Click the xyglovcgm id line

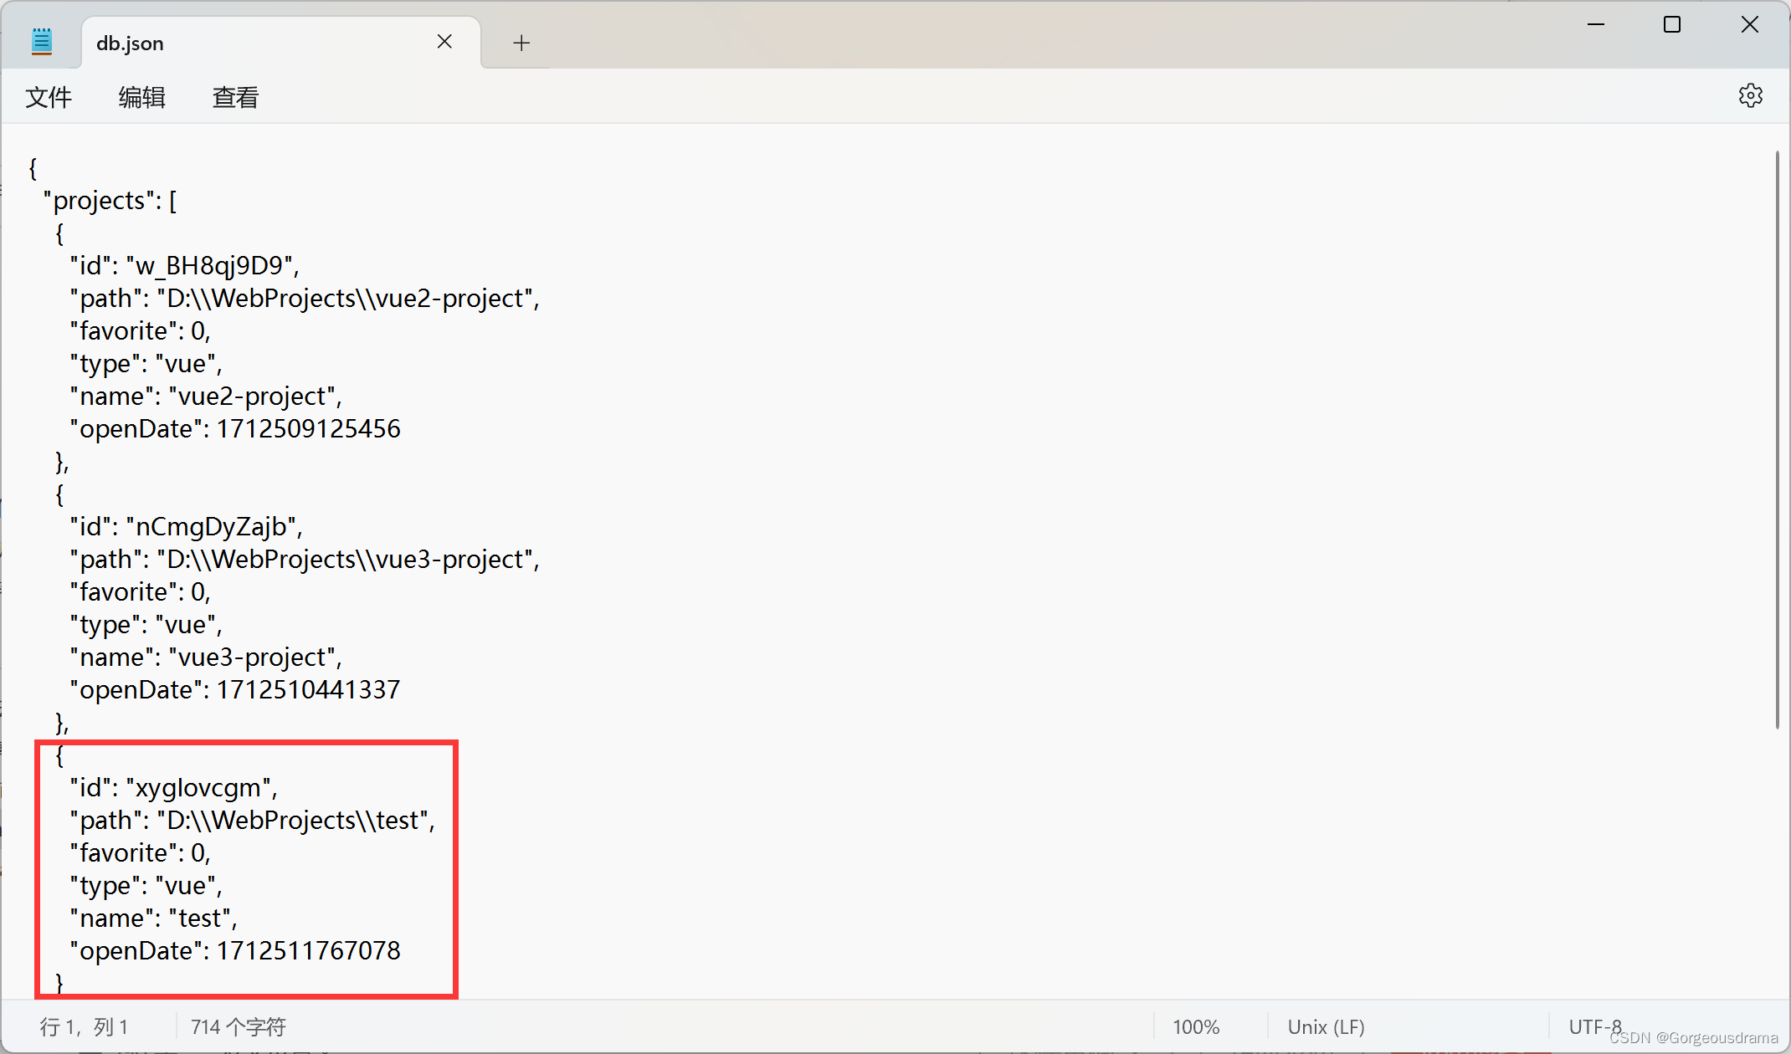(173, 788)
